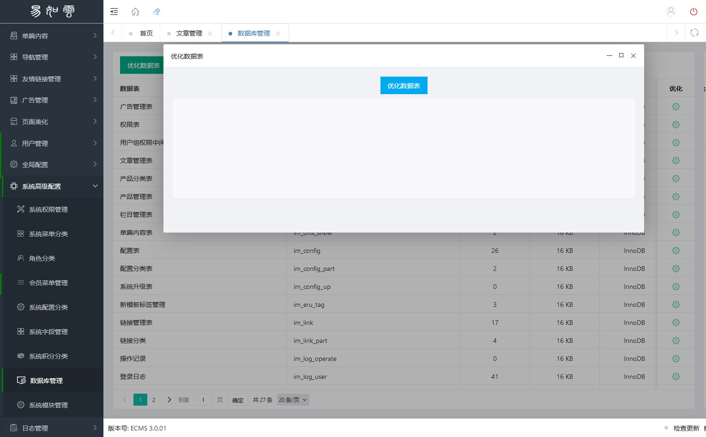This screenshot has height=437, width=706.
Task: Expand the 单篇内容 sidebar menu
Action: 52,36
